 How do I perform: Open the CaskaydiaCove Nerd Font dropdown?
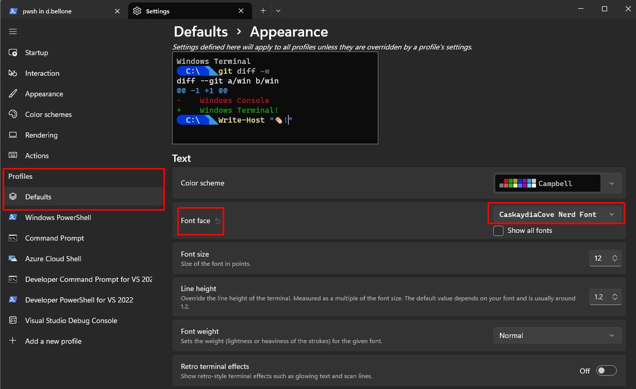(556, 214)
